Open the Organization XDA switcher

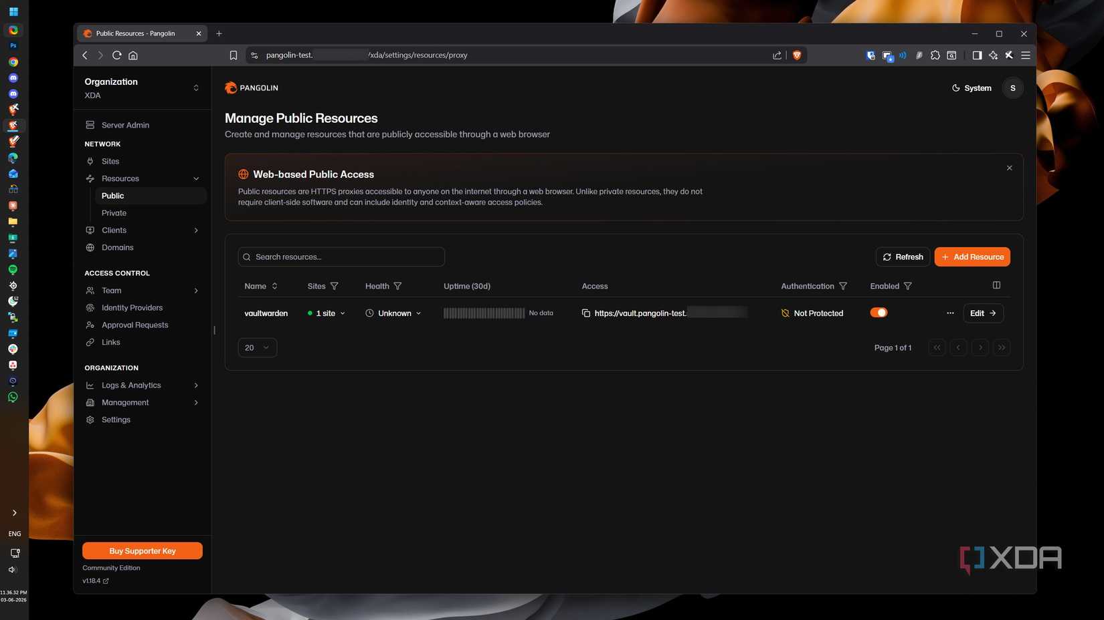(142, 88)
